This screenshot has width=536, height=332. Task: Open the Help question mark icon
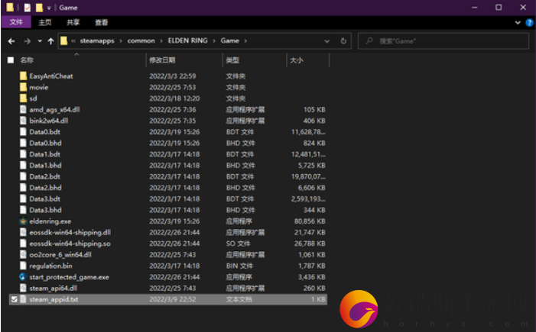tap(529, 23)
